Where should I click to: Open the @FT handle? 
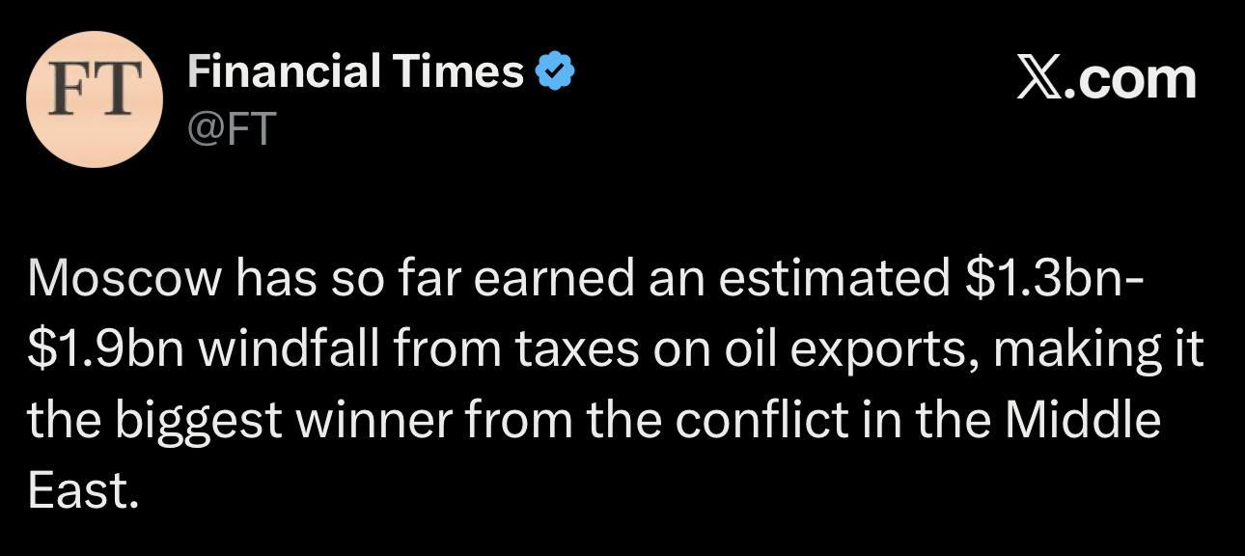pyautogui.click(x=232, y=127)
